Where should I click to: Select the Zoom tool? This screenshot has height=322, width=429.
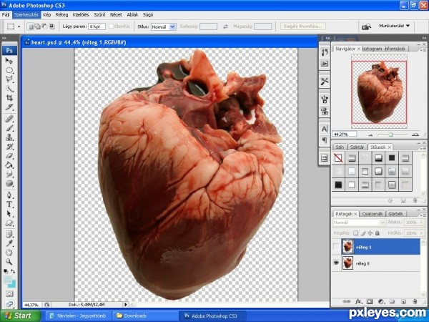point(9,262)
